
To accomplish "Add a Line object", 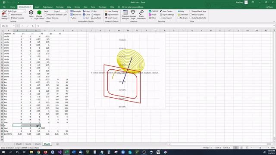I will 74,18.
